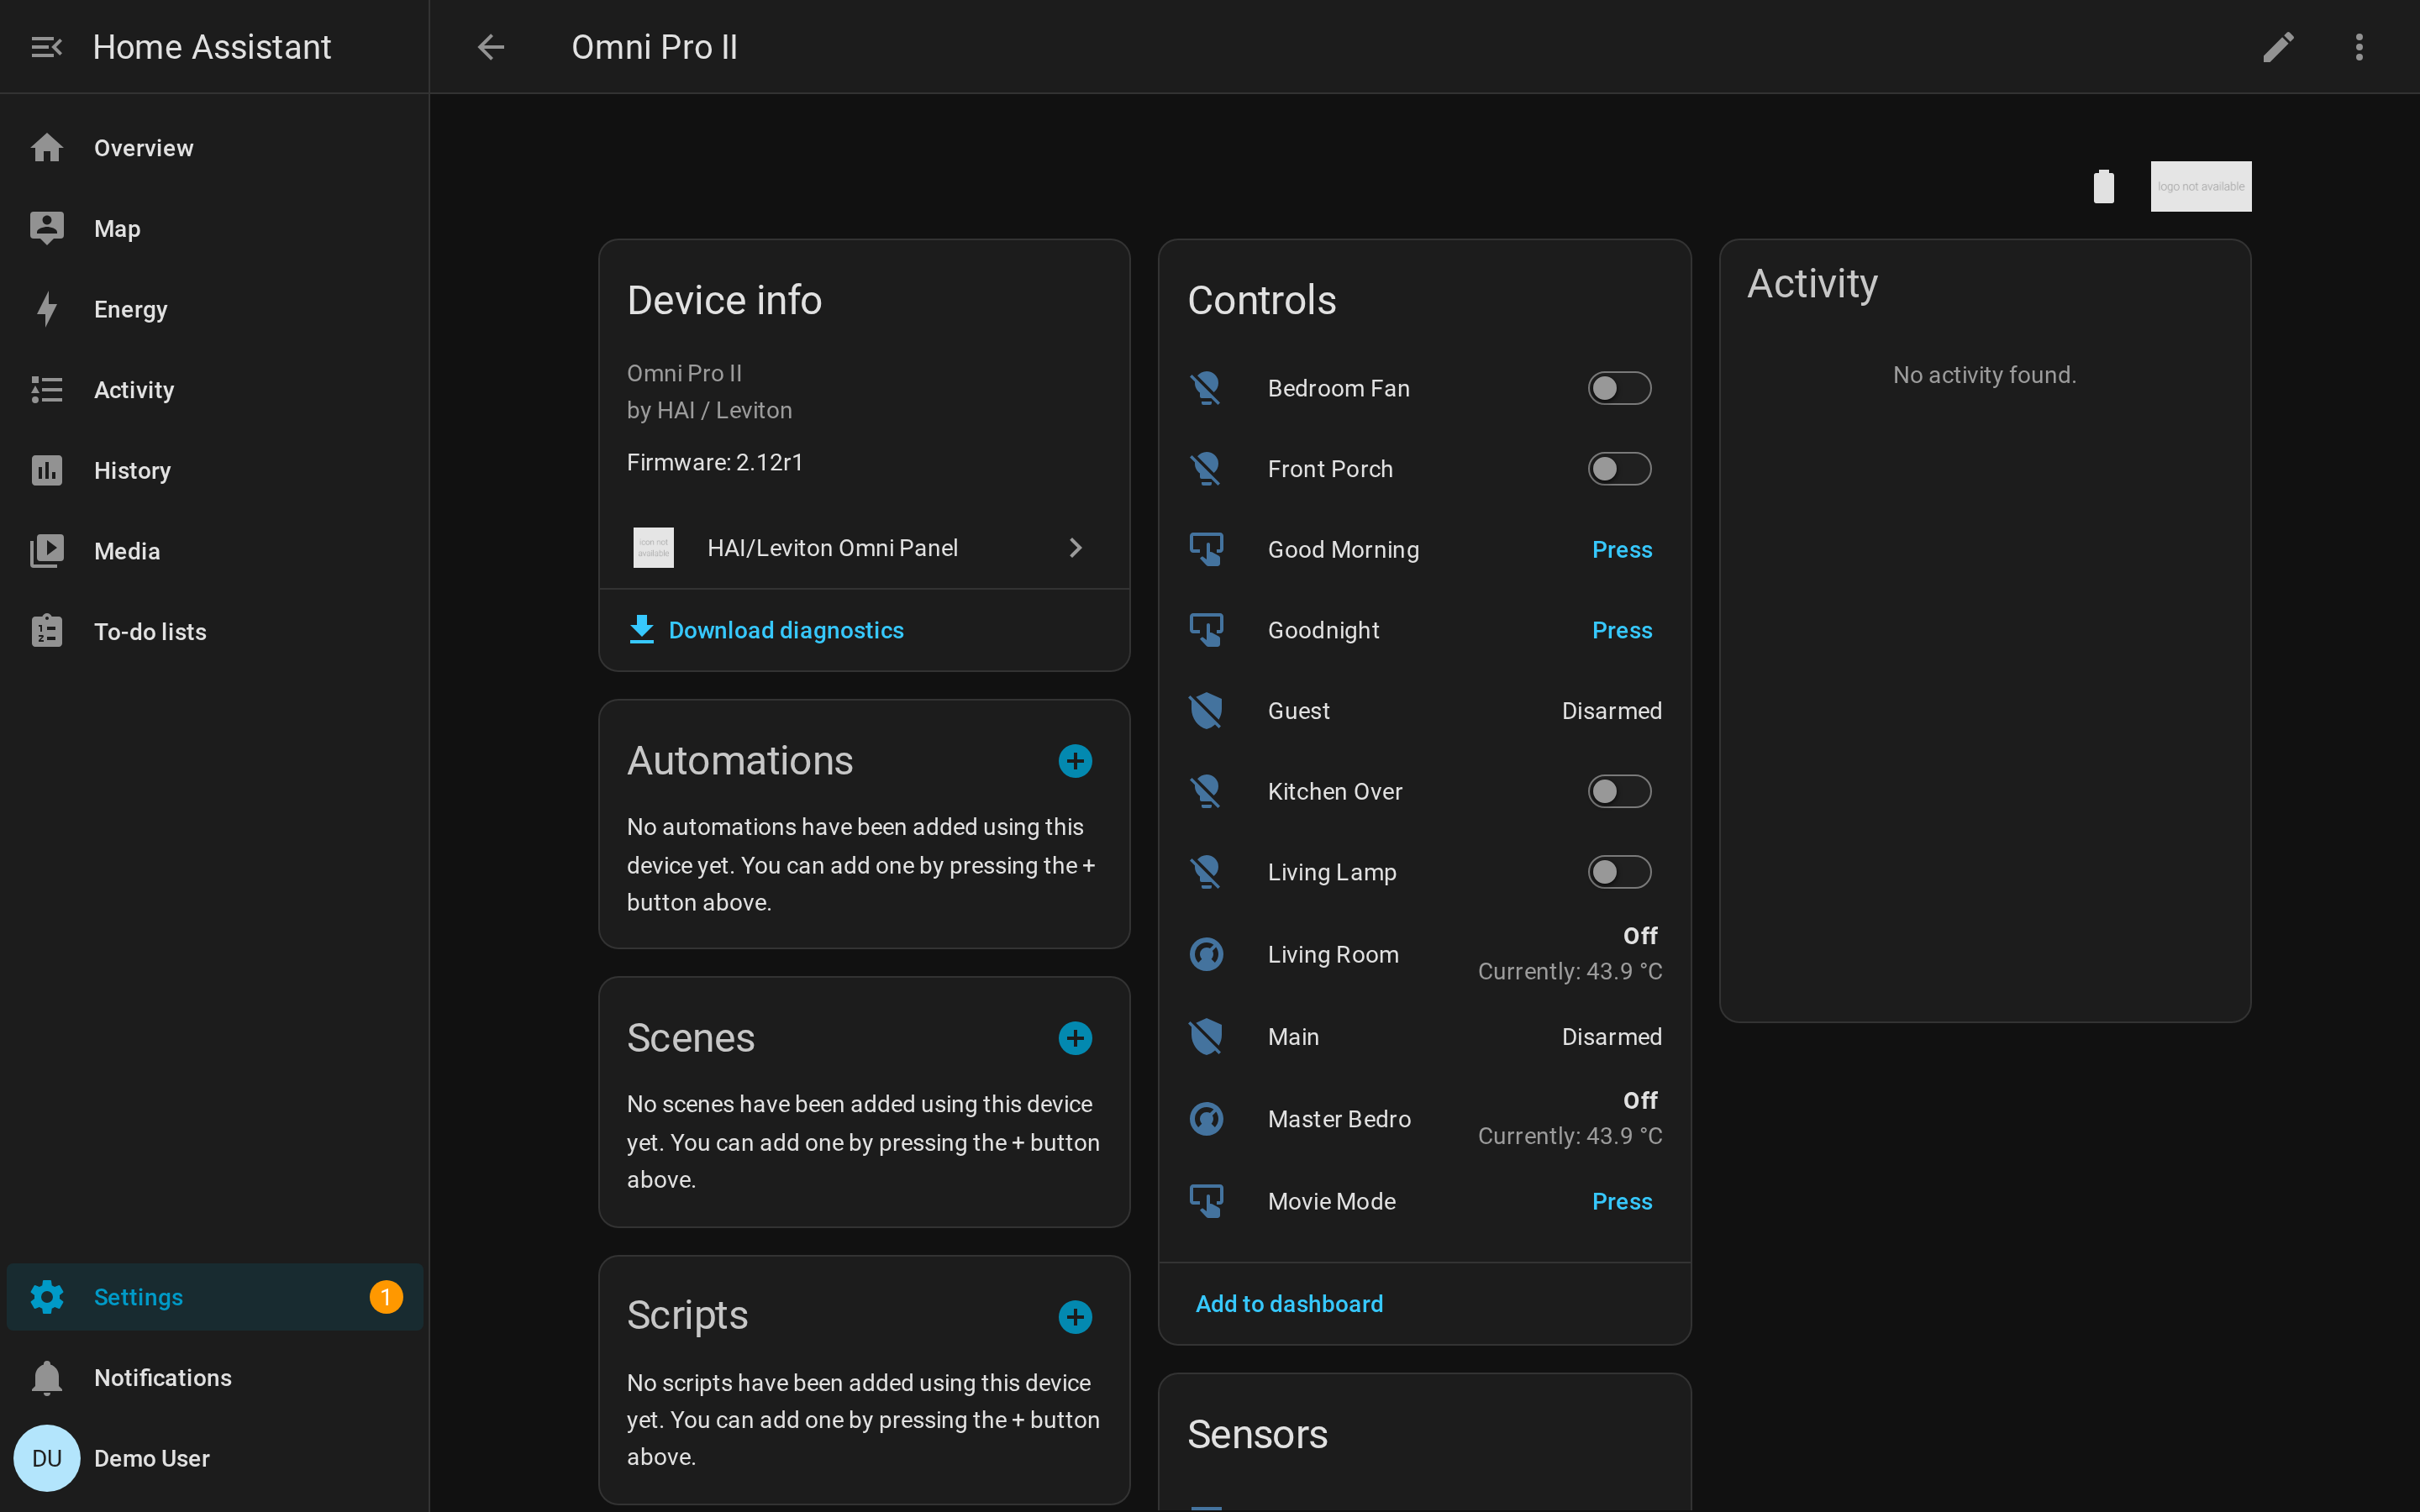
Task: Open Map in the sidebar
Action: tap(215, 229)
